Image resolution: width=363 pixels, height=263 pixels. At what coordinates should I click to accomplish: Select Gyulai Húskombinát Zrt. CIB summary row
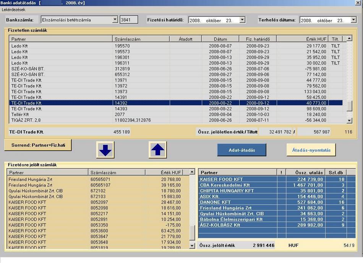[x=277, y=213]
